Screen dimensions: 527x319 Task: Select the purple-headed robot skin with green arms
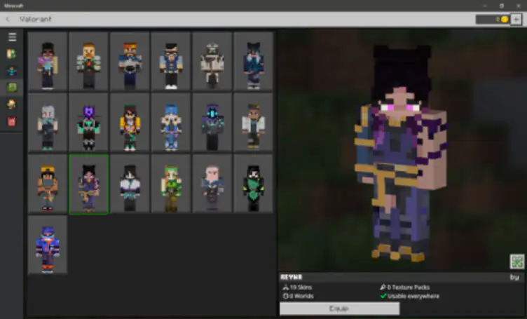click(x=89, y=123)
